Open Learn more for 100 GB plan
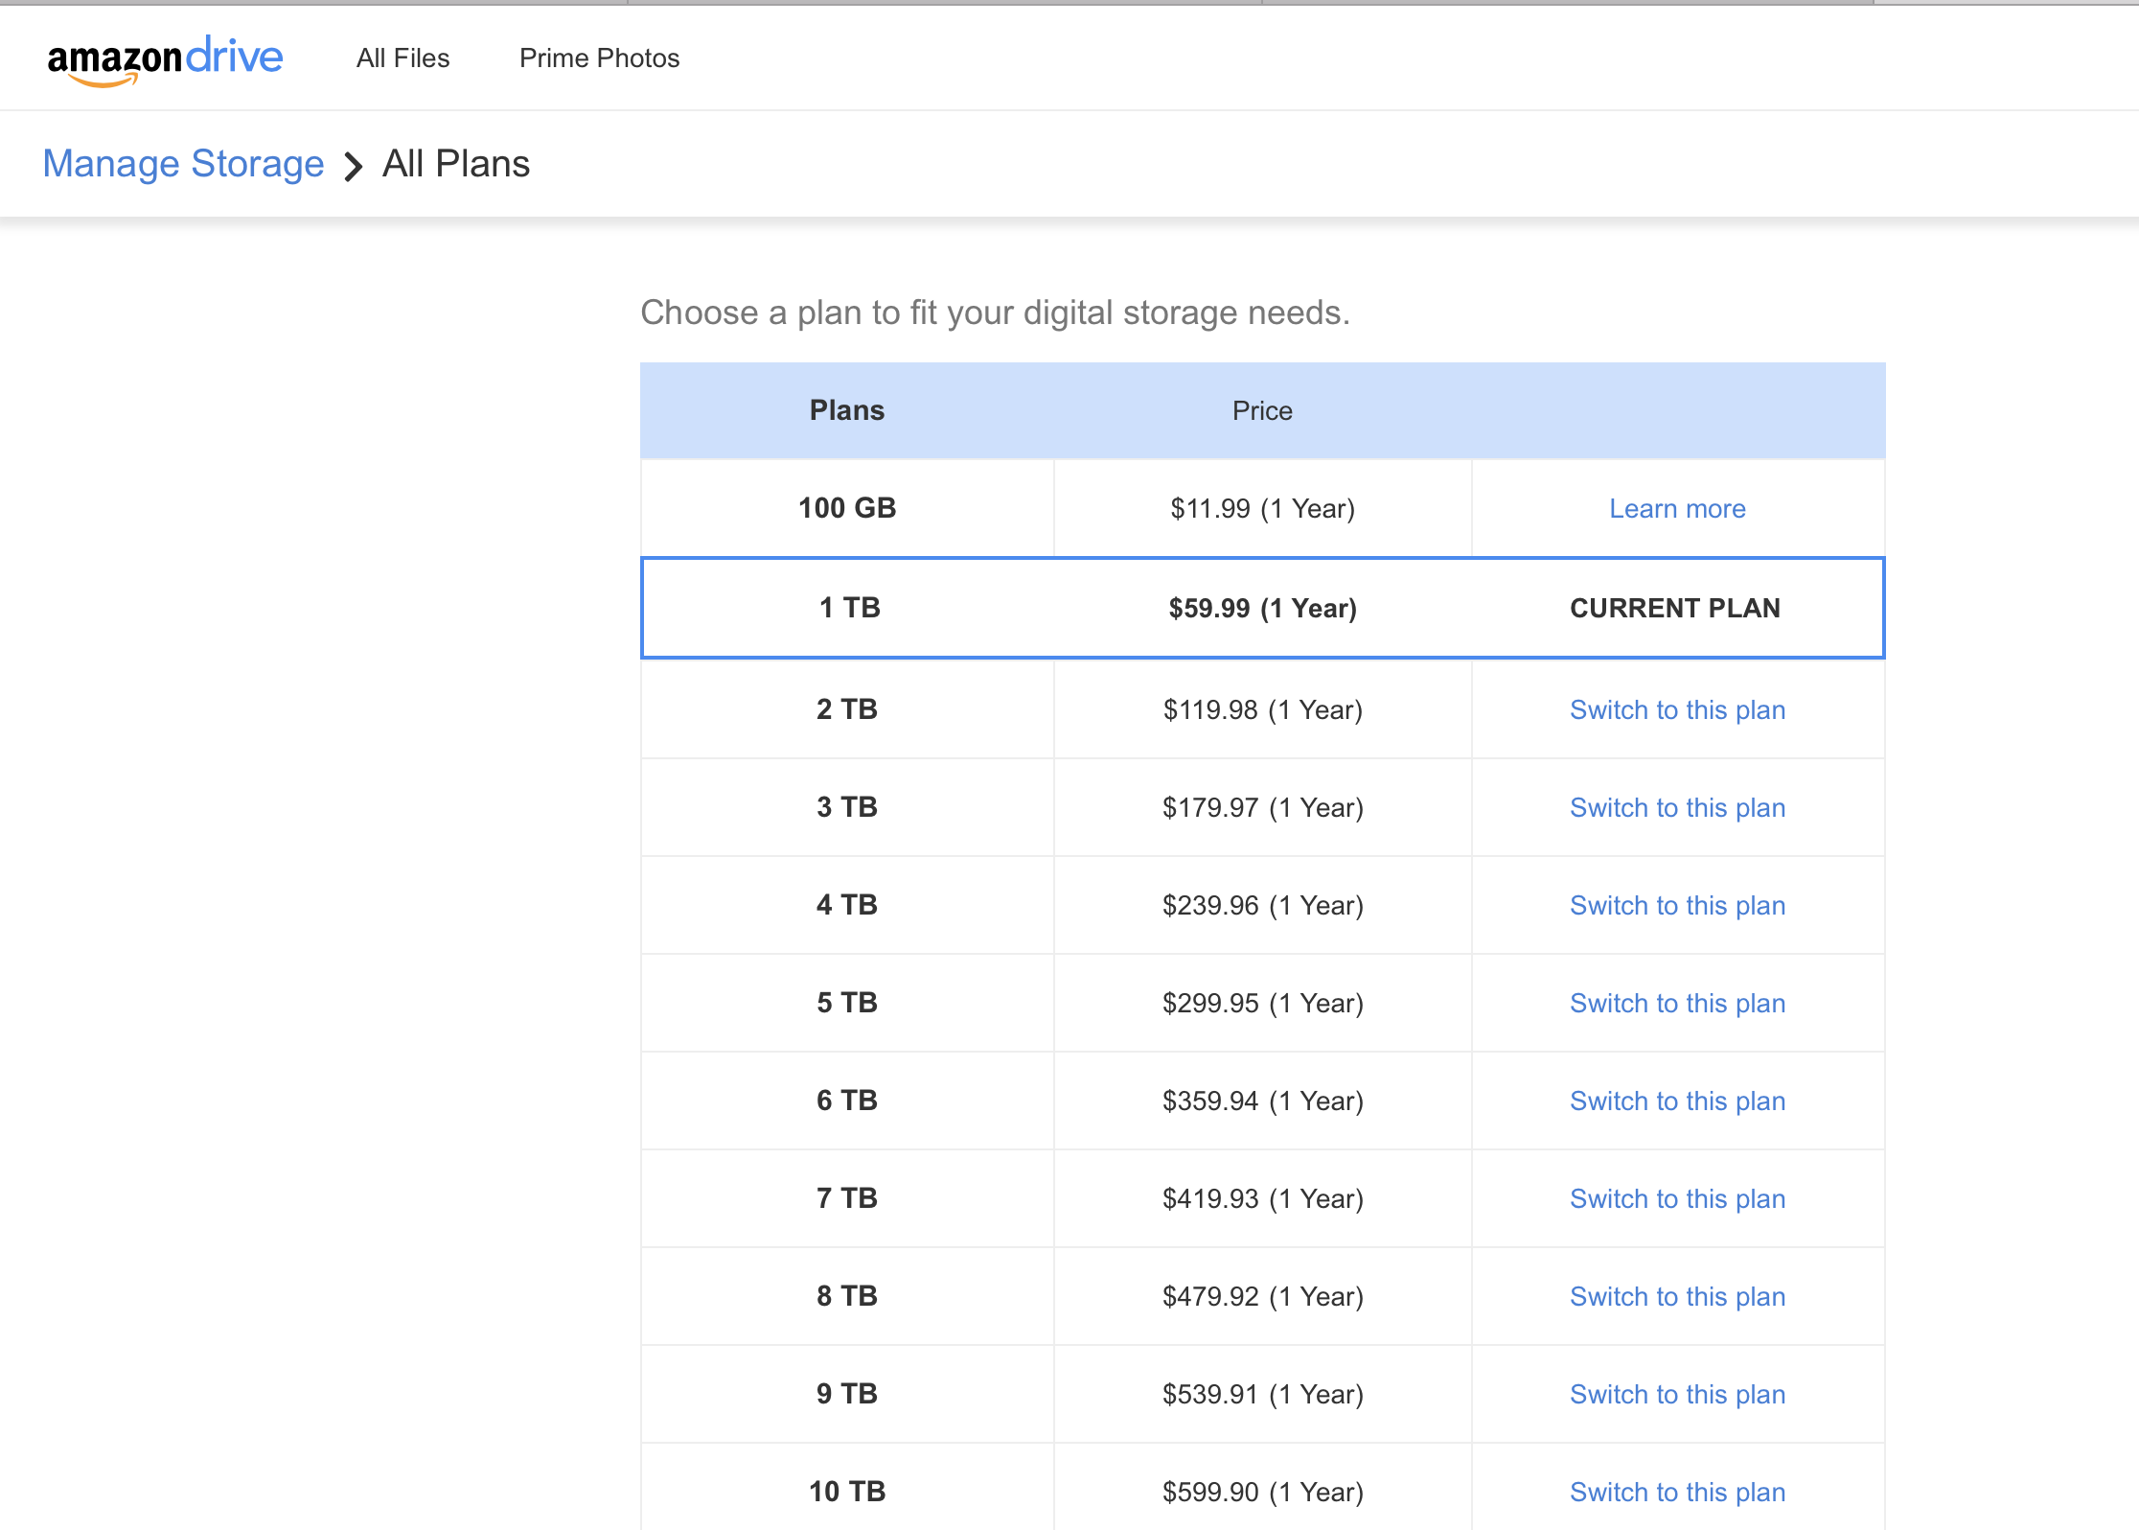The image size is (2139, 1530). click(1676, 509)
